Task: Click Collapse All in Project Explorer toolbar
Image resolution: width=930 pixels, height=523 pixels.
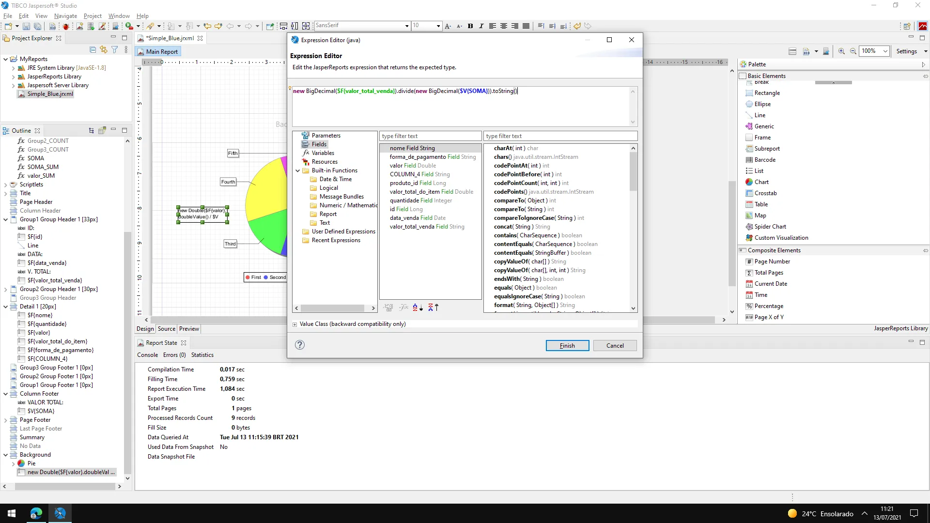Action: (93, 49)
